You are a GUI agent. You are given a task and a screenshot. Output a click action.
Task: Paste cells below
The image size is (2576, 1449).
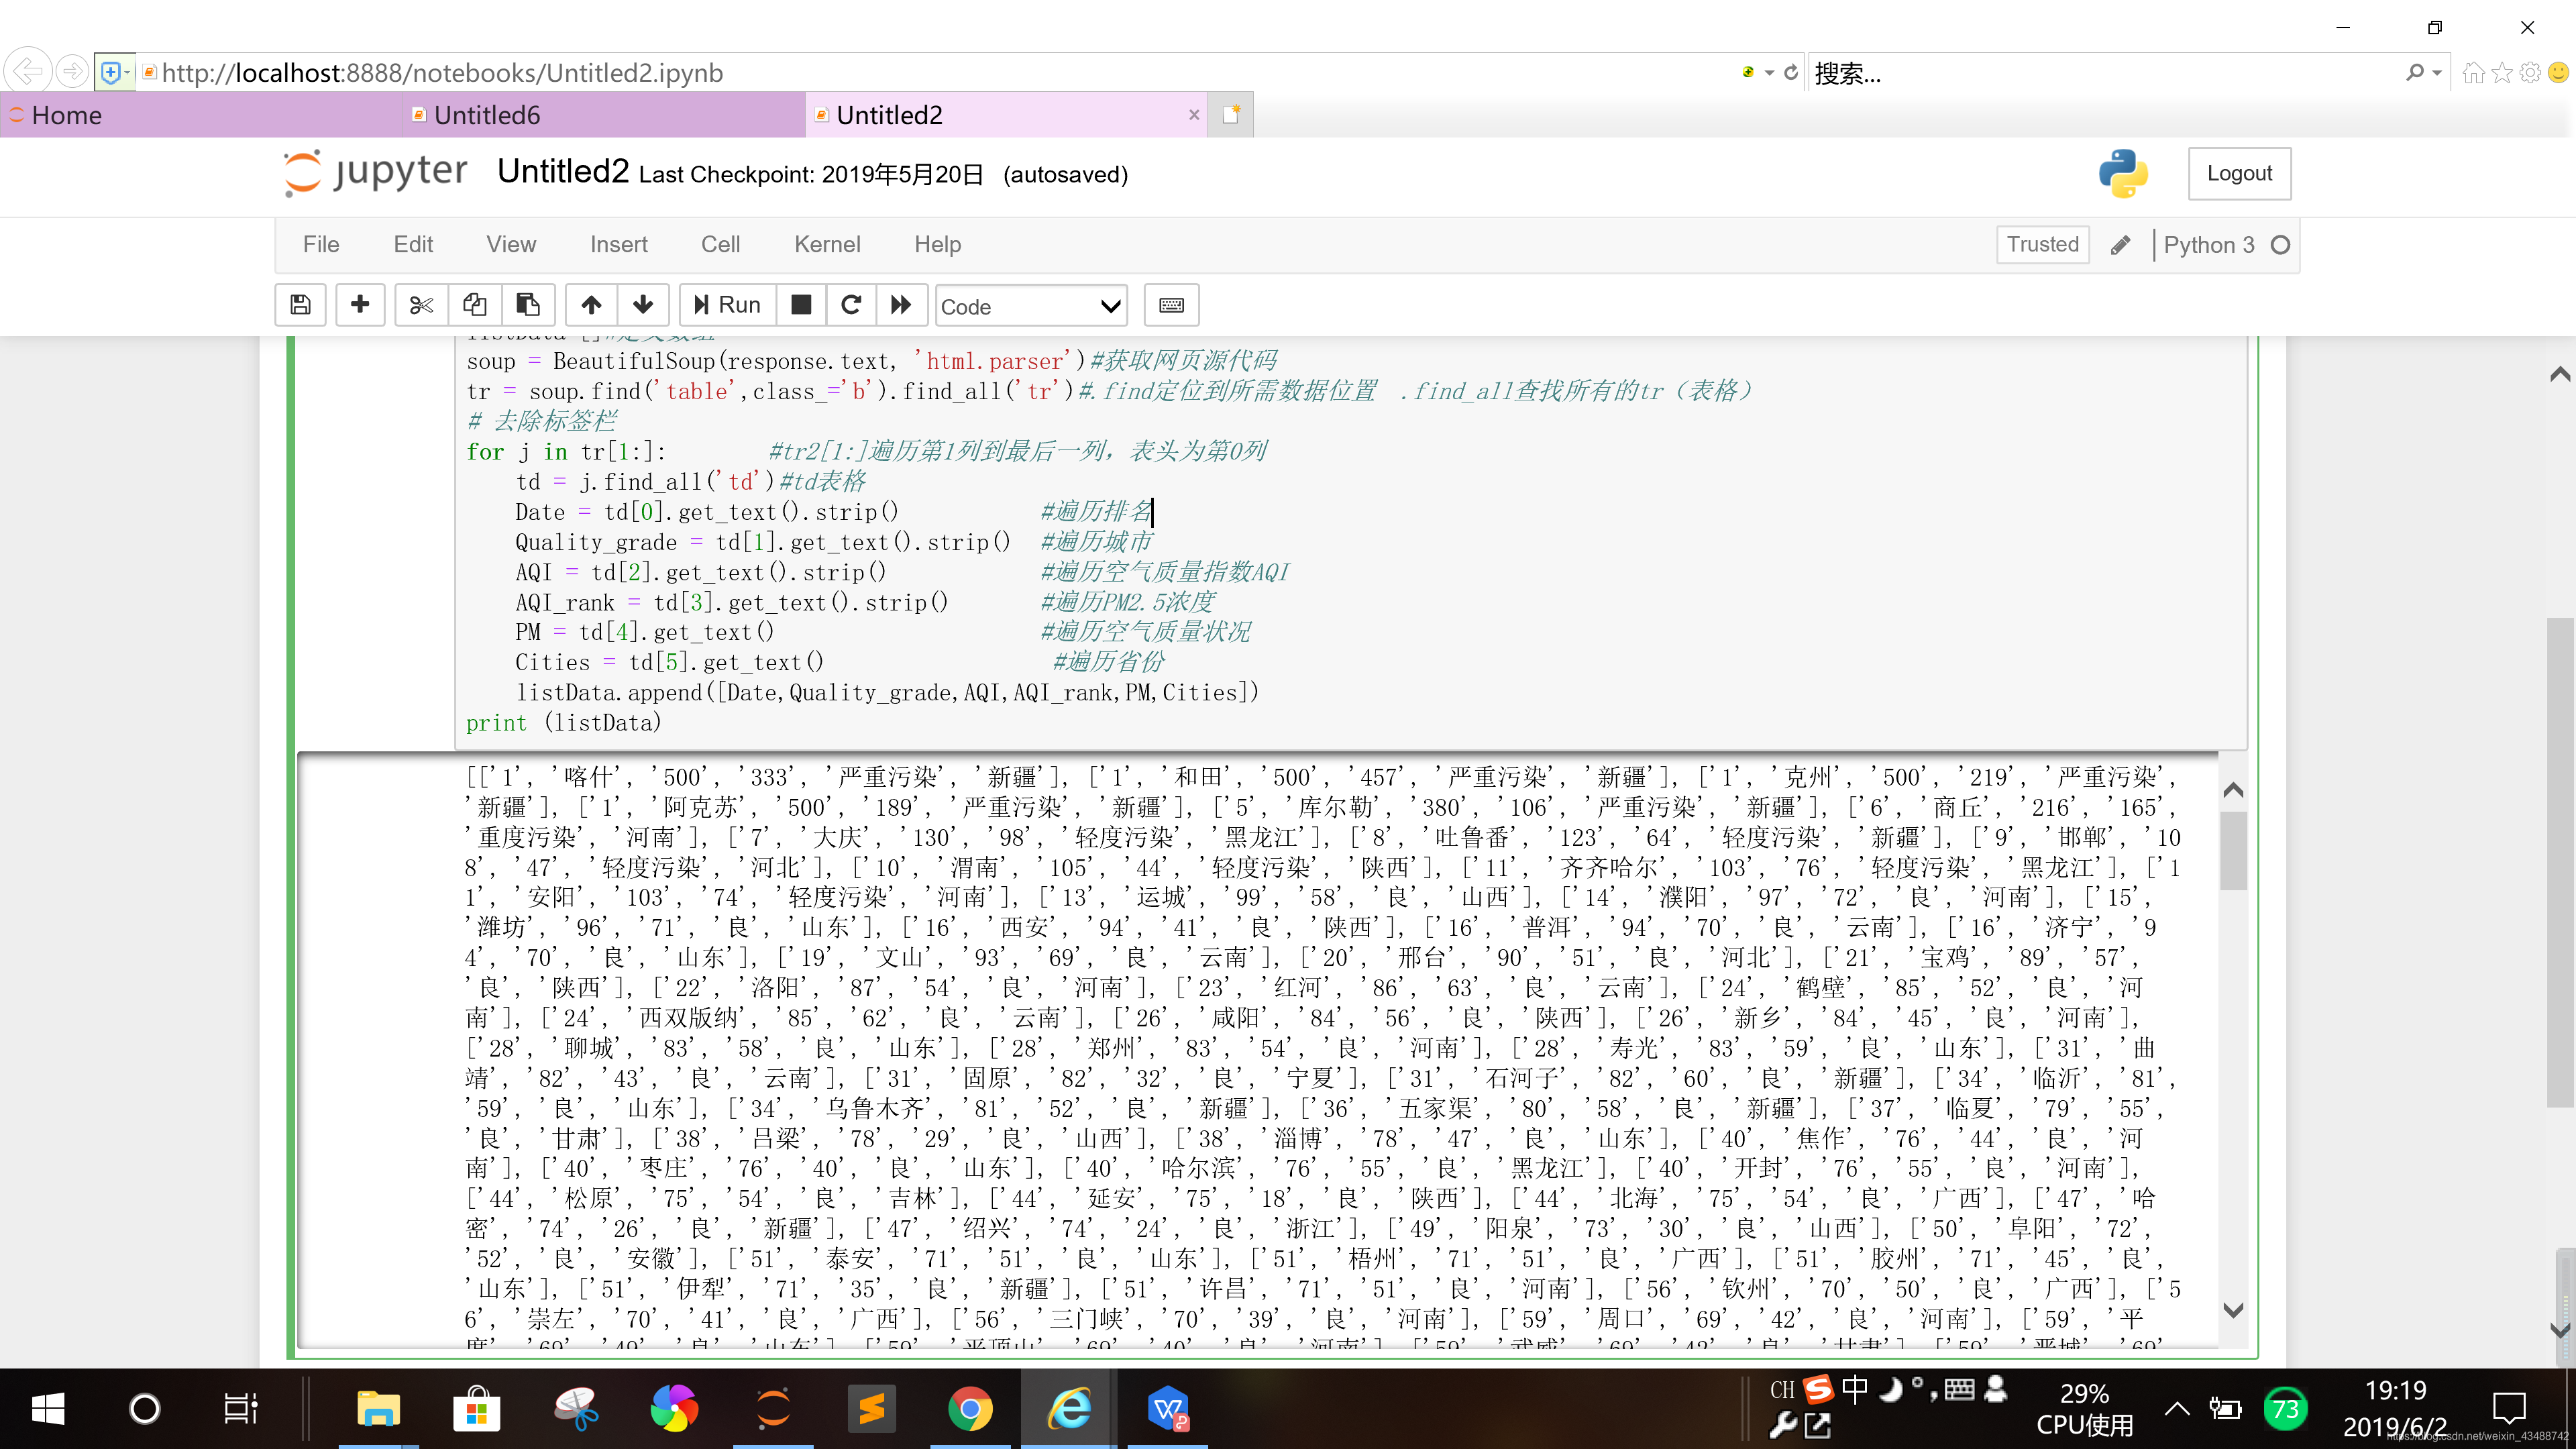click(528, 305)
